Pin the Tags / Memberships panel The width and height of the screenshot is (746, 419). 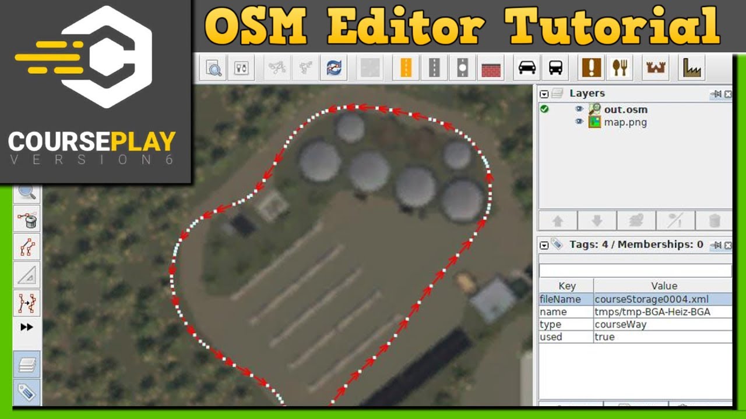716,245
